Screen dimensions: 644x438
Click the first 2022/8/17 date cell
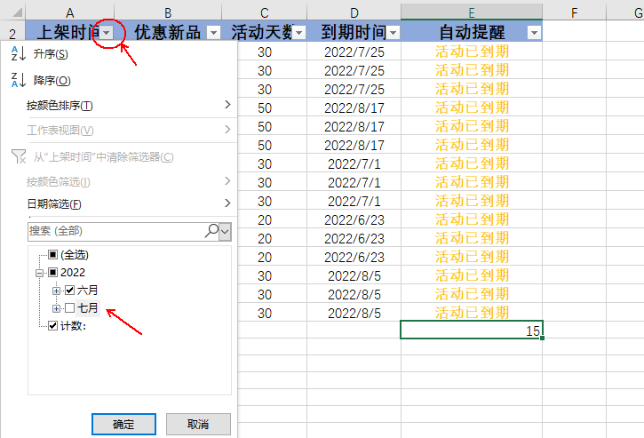point(354,108)
